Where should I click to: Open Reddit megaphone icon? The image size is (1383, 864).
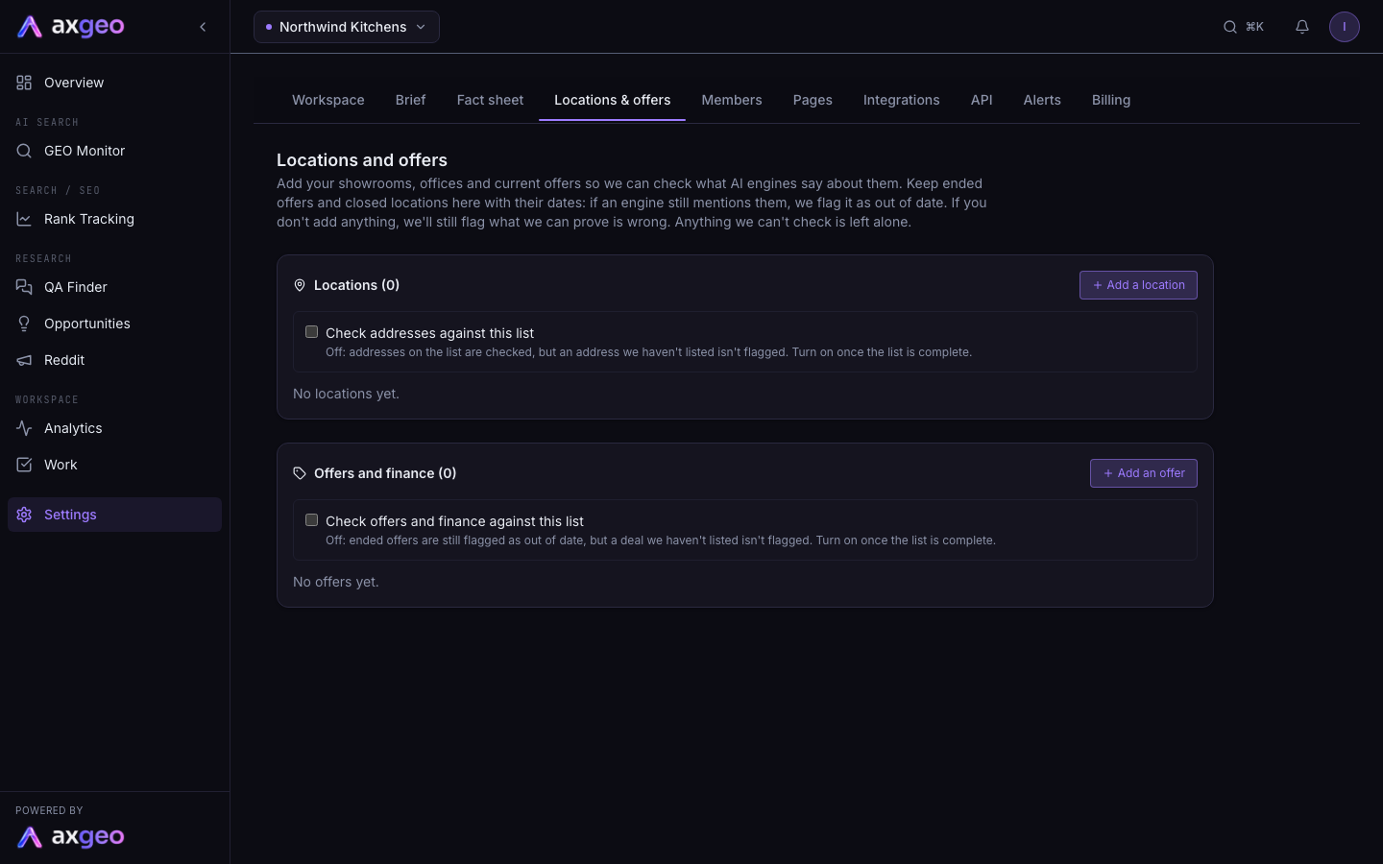coord(24,360)
